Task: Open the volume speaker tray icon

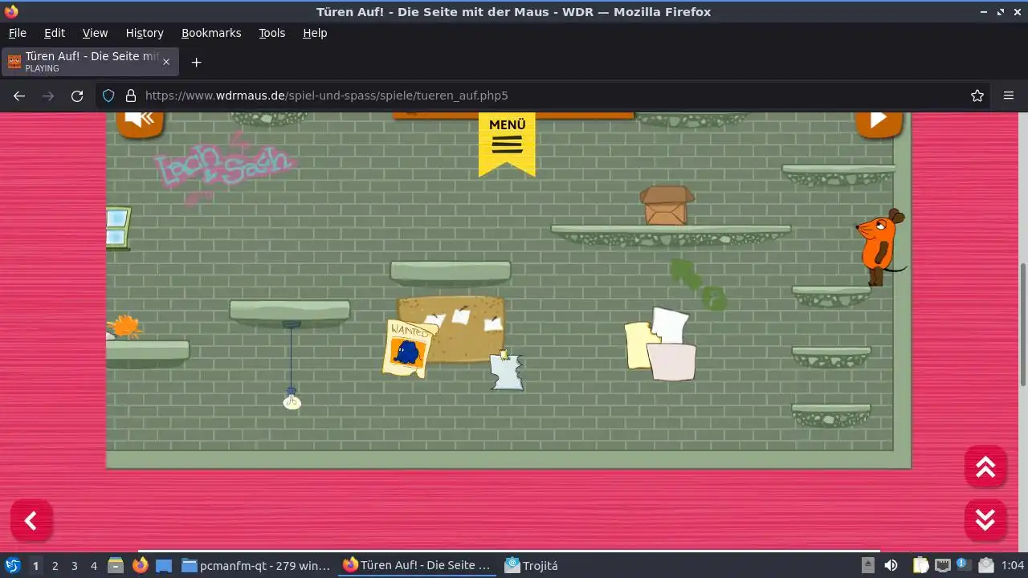Action: 891,566
